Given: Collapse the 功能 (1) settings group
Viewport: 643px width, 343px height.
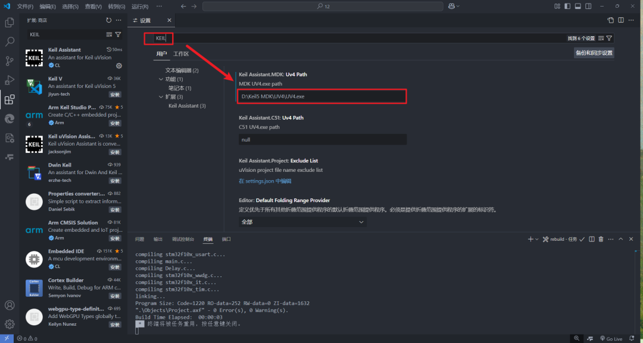Looking at the screenshot, I should (161, 79).
